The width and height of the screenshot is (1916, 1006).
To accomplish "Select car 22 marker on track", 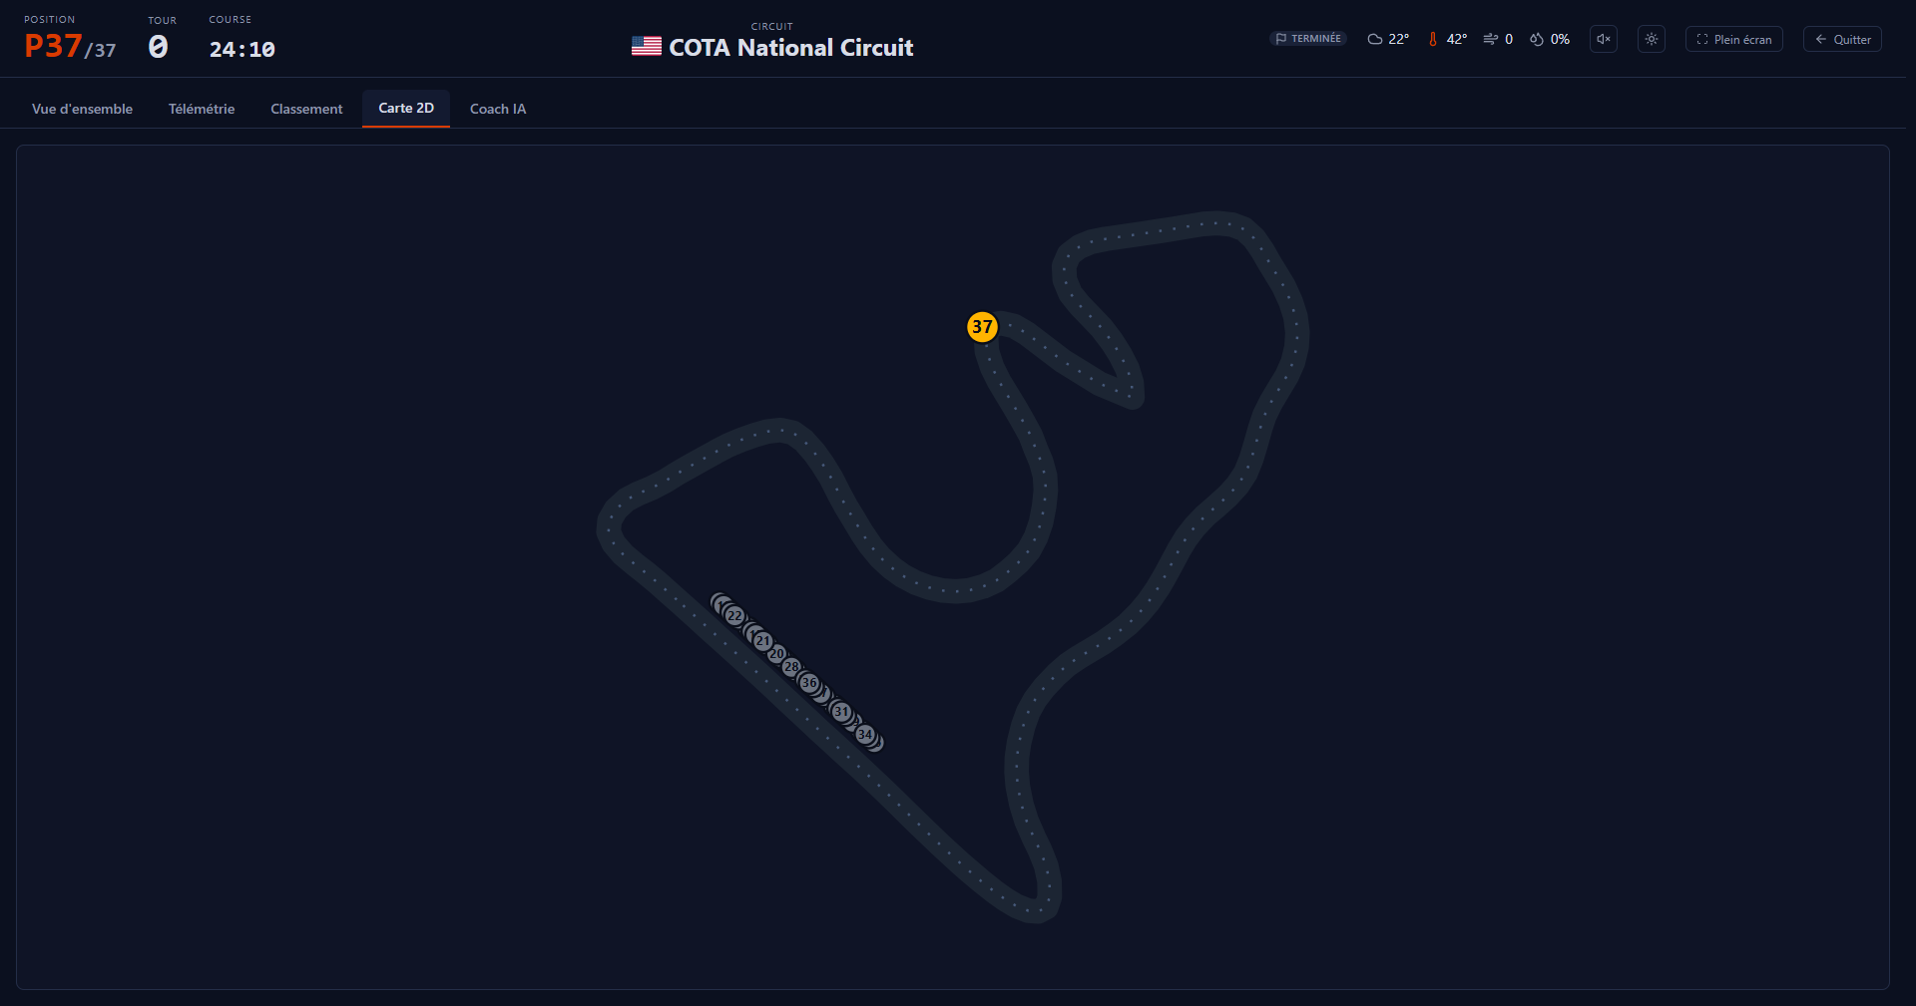I will pos(734,616).
